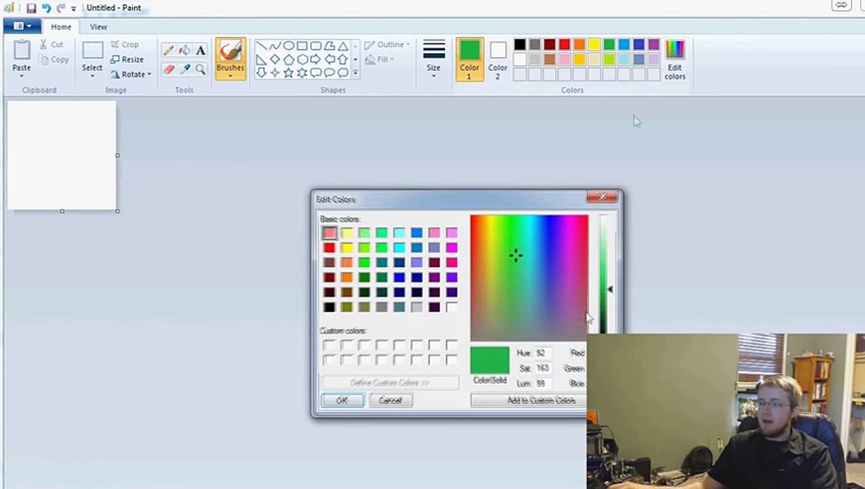Open the shape Outline dropdown
The width and height of the screenshot is (865, 489).
(x=388, y=45)
